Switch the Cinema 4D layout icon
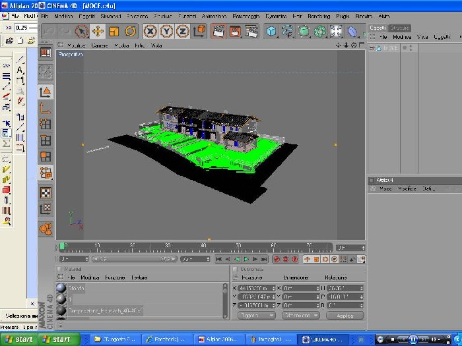 [x=46, y=53]
